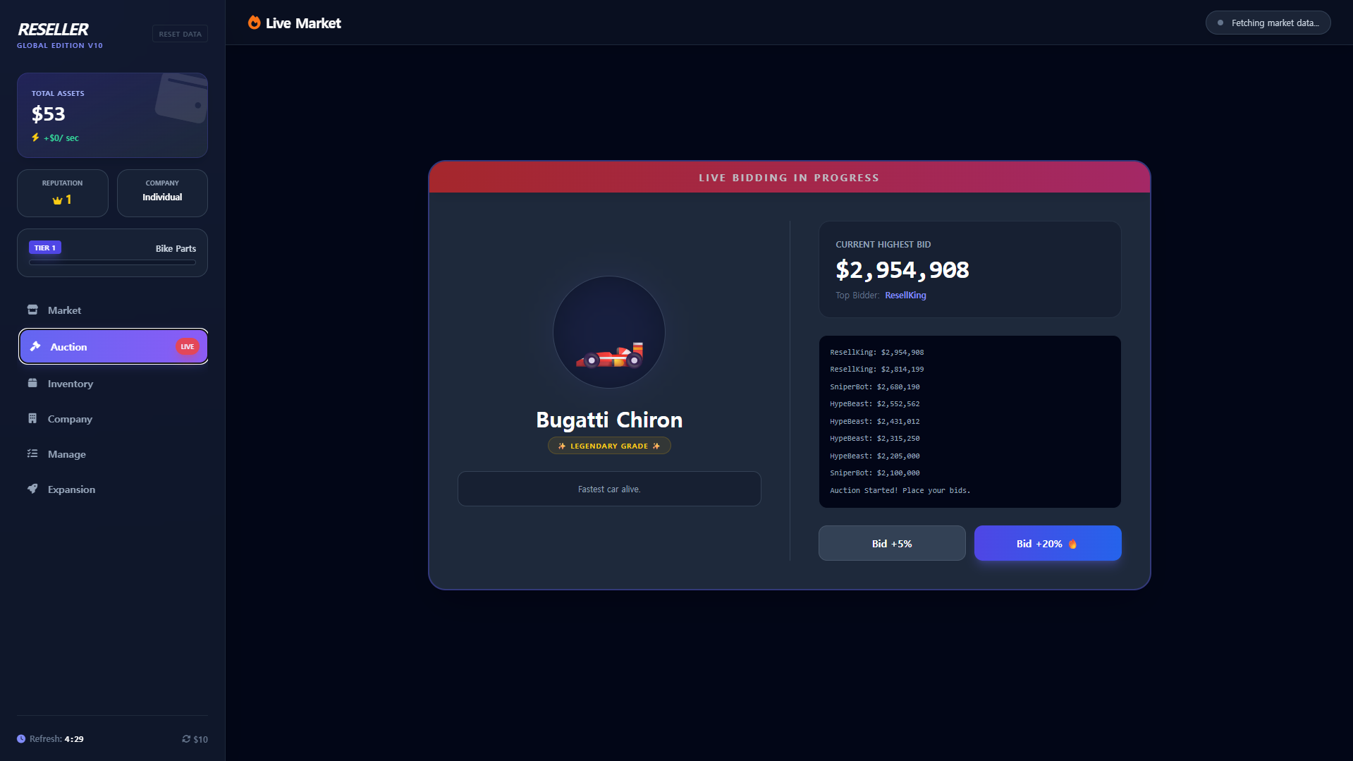Click the Live Market heading
1353x761 pixels.
pyautogui.click(x=303, y=23)
